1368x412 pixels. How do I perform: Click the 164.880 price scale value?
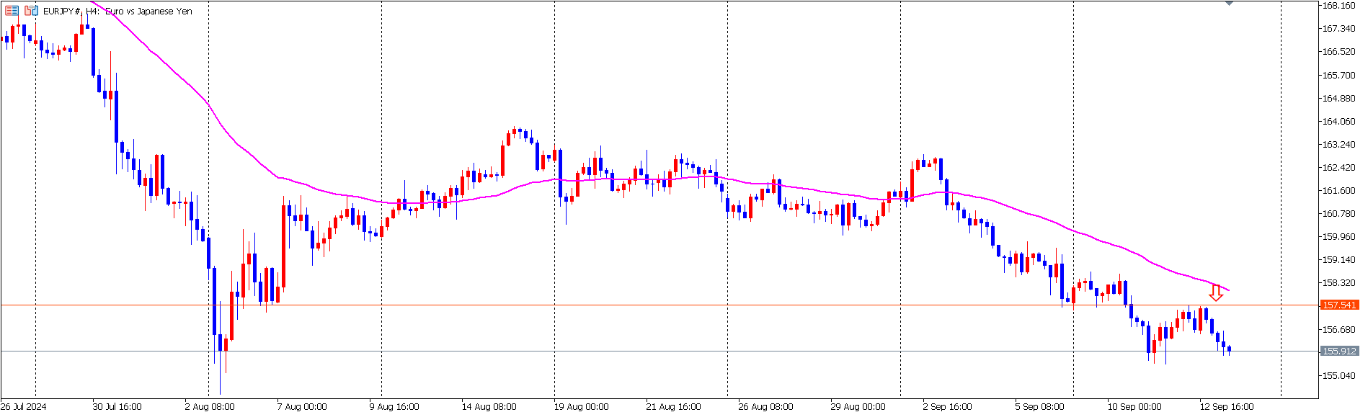1339,98
